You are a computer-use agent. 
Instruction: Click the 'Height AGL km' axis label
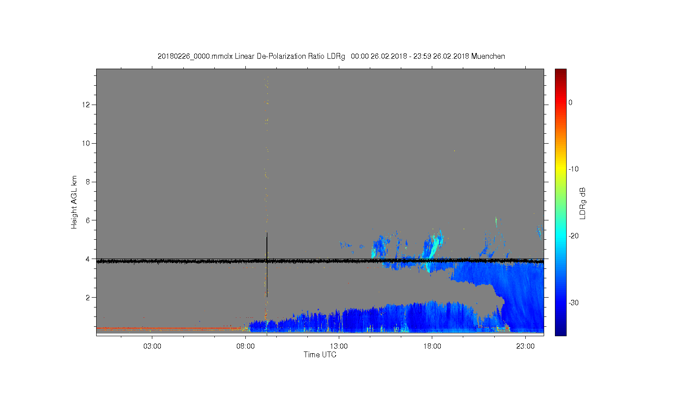point(74,202)
